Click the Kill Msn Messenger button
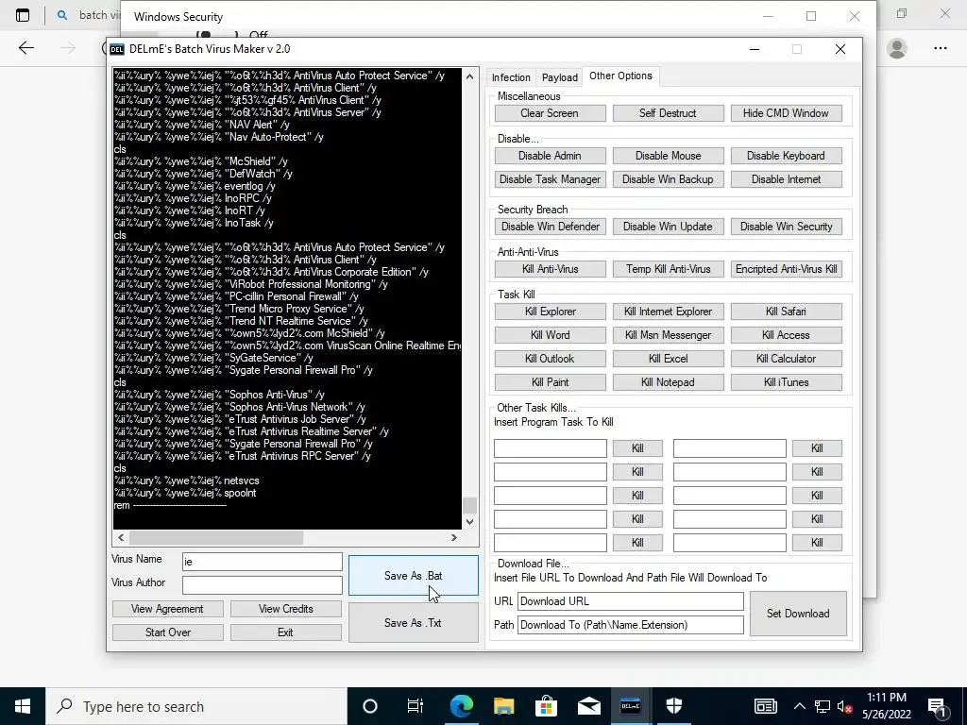Image resolution: width=967 pixels, height=725 pixels. tap(668, 335)
